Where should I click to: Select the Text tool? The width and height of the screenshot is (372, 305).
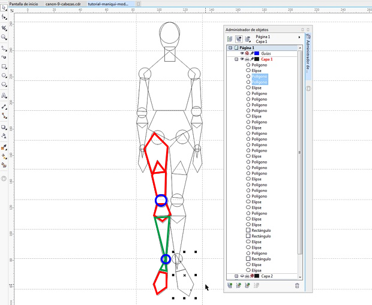click(4, 95)
